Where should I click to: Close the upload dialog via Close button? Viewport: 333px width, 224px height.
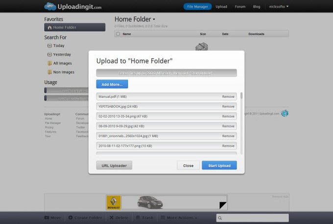[188, 165]
